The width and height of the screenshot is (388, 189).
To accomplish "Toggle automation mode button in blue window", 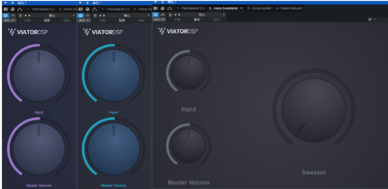I will click(84, 20).
